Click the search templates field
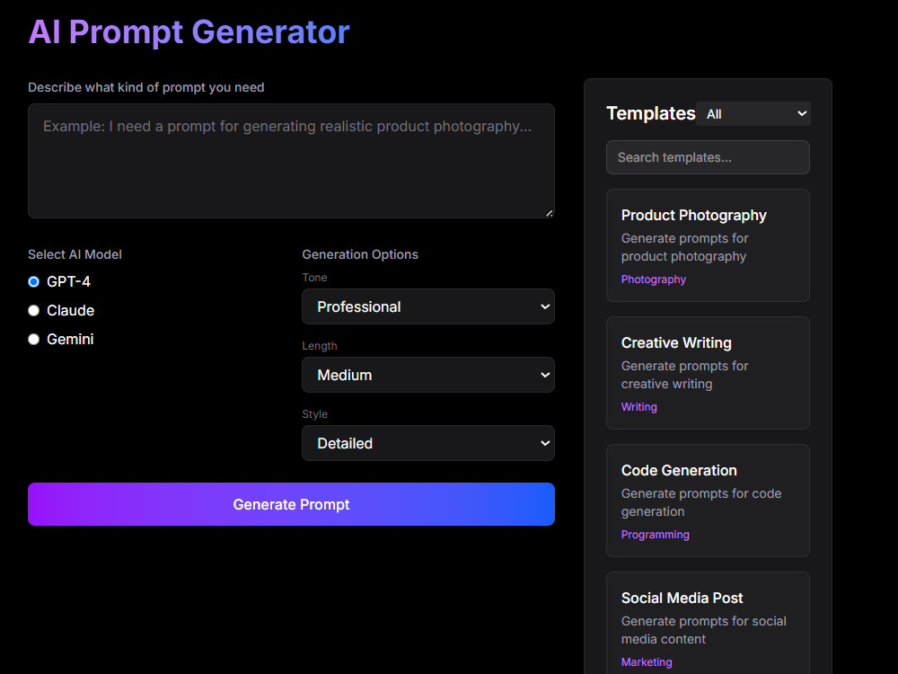Viewport: 898px width, 674px height. coord(708,157)
